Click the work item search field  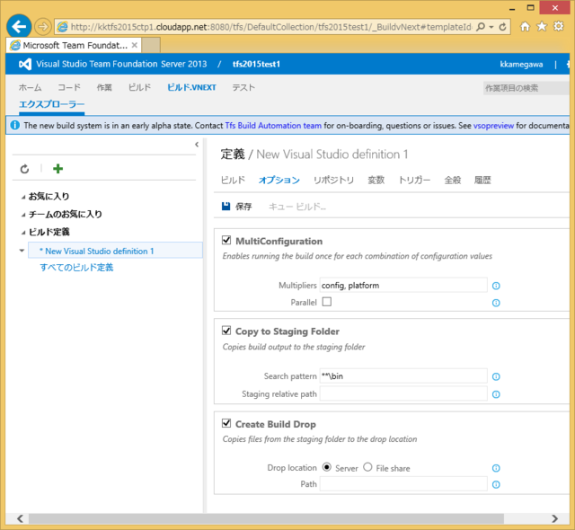click(526, 88)
